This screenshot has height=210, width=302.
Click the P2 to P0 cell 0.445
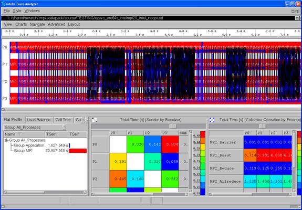click(x=118, y=179)
